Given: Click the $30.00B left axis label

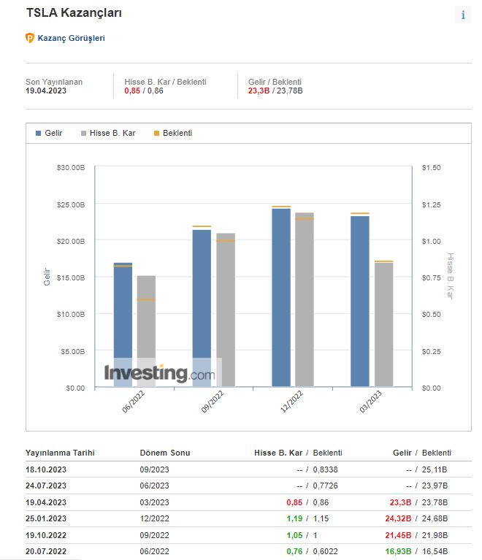Looking at the screenshot, I should (71, 168).
